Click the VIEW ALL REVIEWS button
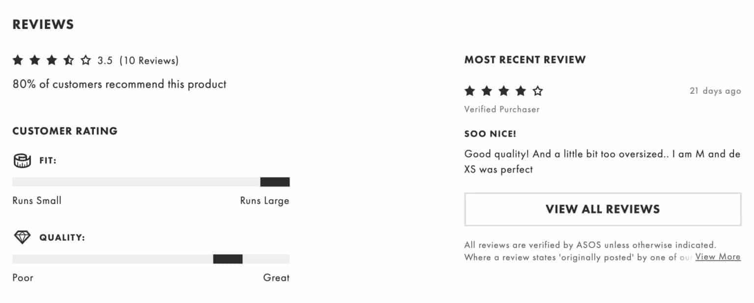This screenshot has width=754, height=303. pyautogui.click(x=602, y=209)
